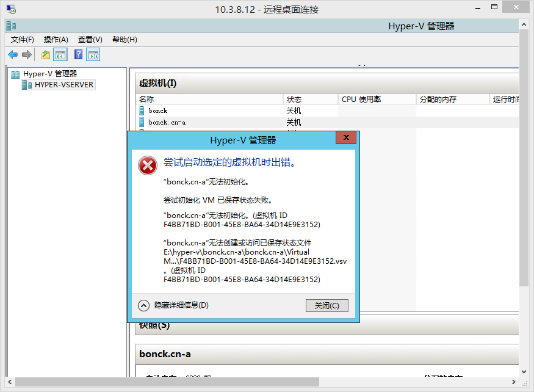Screen dimensions: 534x392
Task: Click the 关闭(C) button in dialog
Action: coord(327,305)
